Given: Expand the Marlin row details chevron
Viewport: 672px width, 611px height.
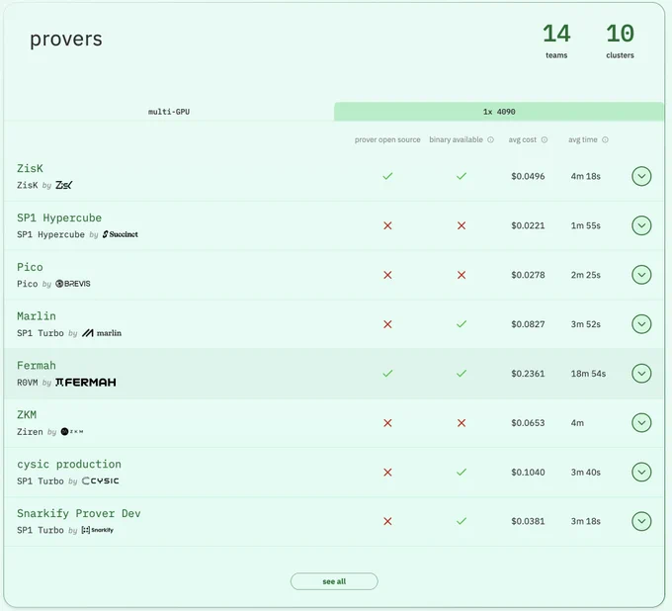Looking at the screenshot, I should tap(641, 324).
